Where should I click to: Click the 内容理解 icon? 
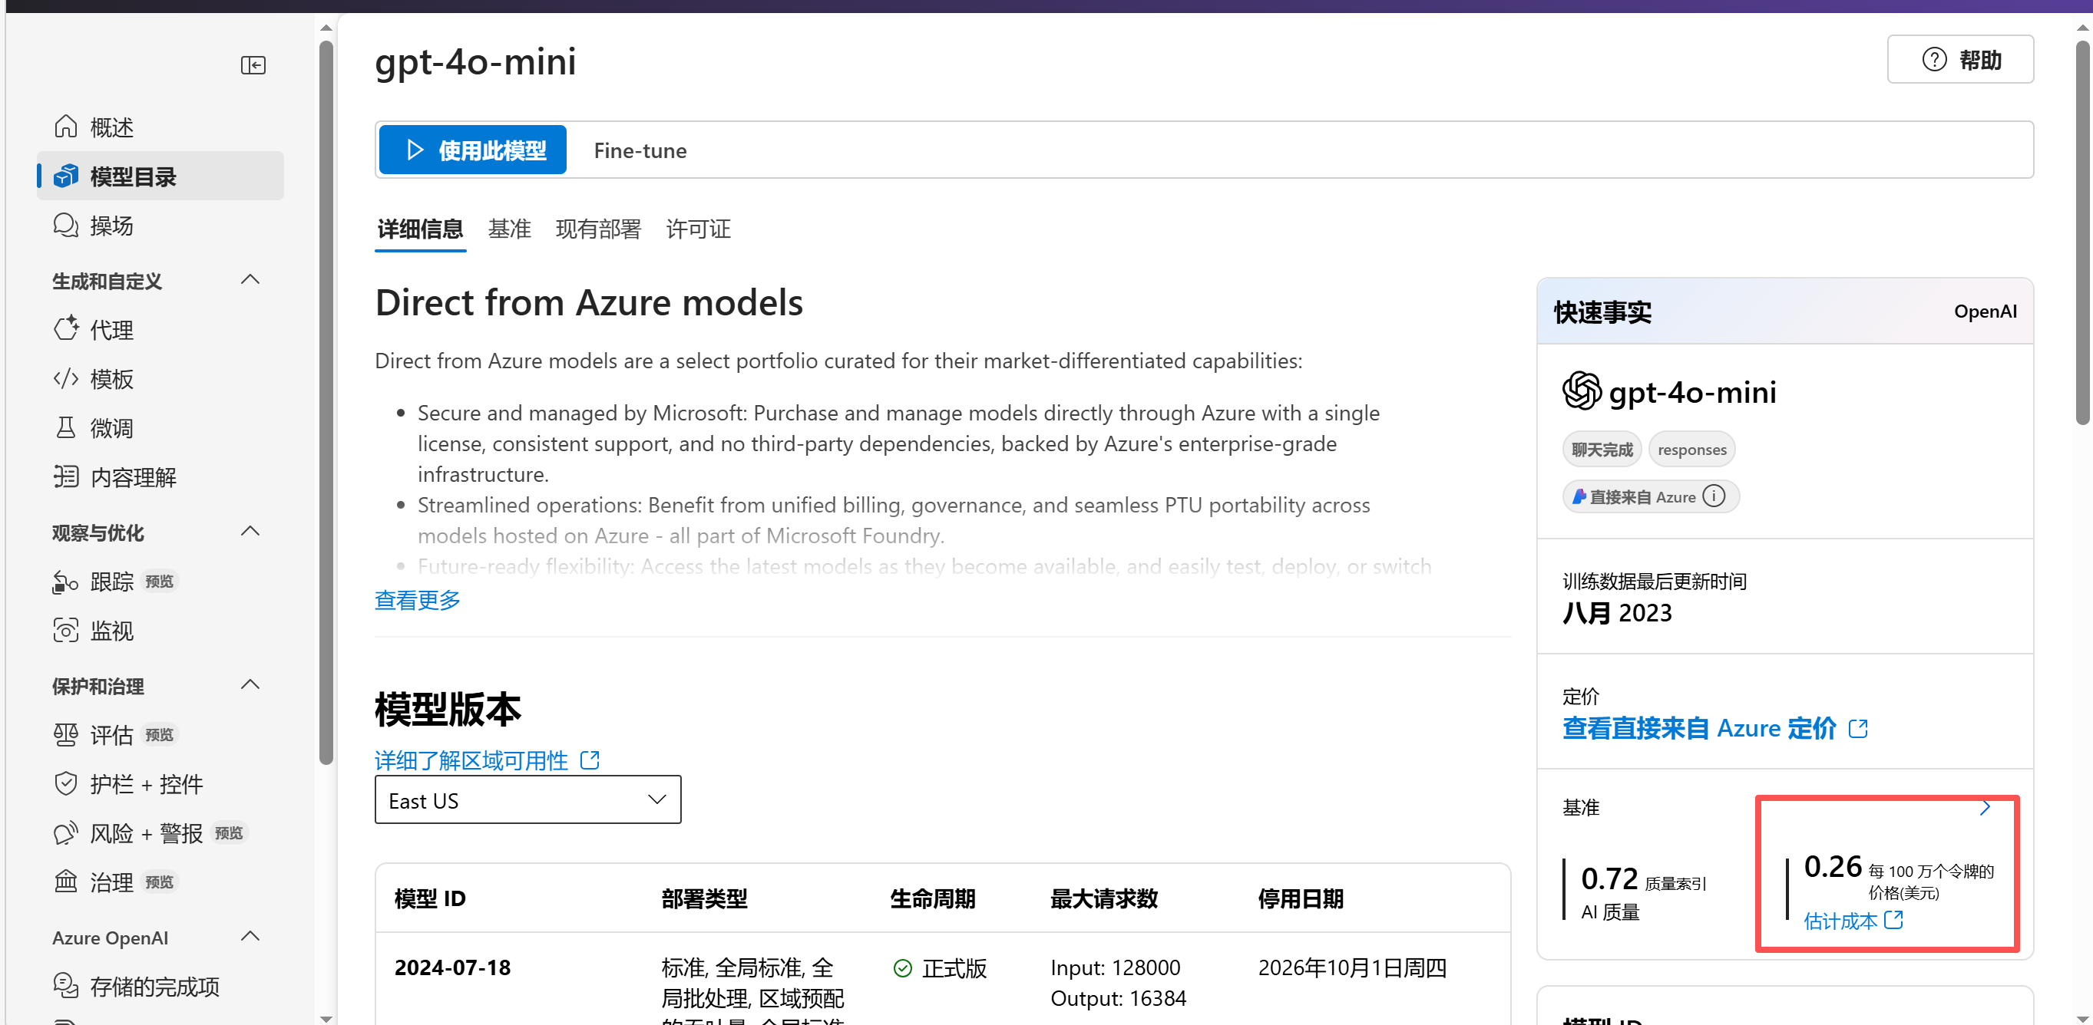tap(66, 476)
